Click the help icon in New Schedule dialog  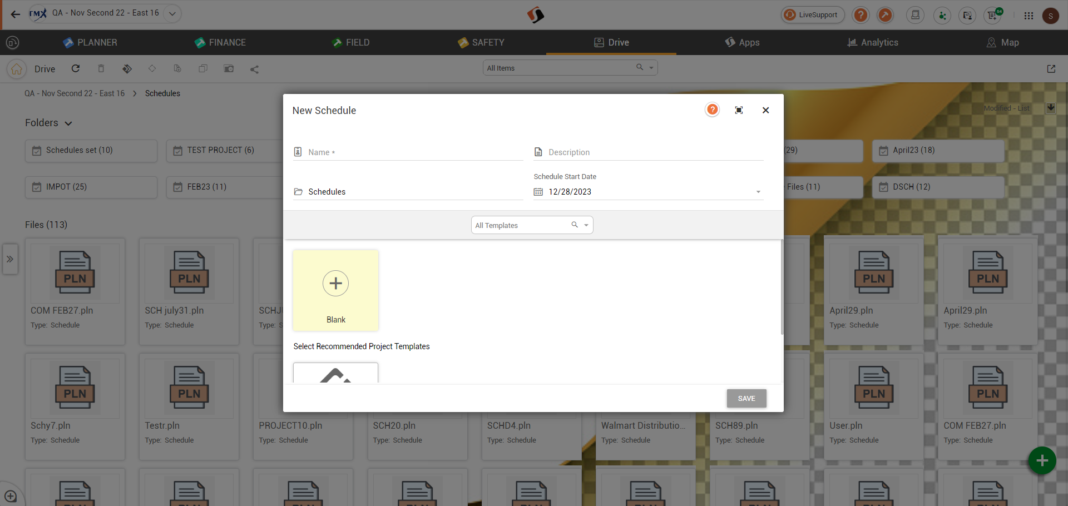coord(712,110)
